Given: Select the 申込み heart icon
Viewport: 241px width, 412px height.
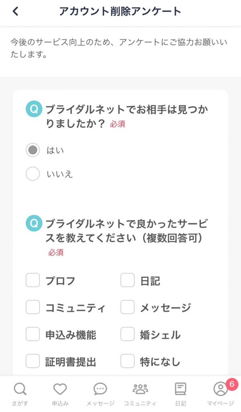Looking at the screenshot, I should click(x=59, y=389).
